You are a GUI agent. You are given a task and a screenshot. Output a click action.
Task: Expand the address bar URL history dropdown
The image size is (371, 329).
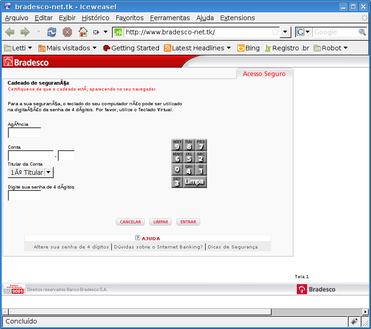[285, 32]
